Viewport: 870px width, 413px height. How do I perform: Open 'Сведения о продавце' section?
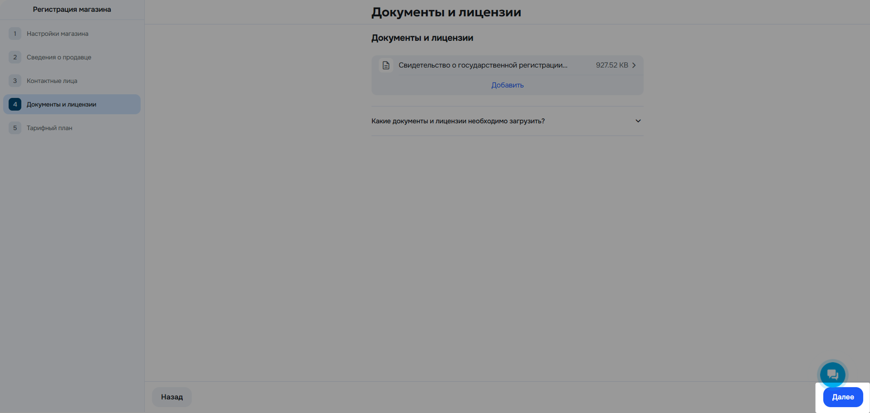[x=59, y=57]
